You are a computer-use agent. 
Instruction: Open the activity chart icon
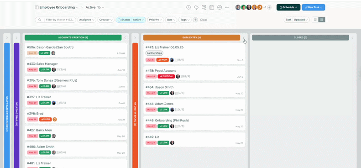click(x=220, y=7)
